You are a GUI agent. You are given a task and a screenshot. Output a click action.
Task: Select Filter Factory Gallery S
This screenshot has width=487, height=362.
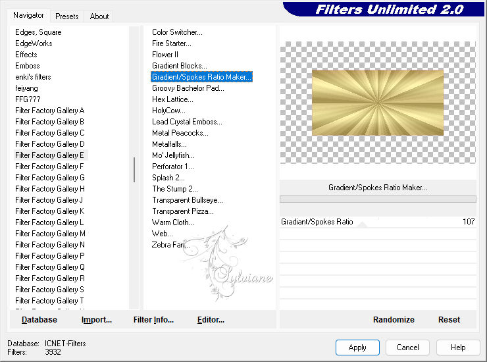pos(49,290)
